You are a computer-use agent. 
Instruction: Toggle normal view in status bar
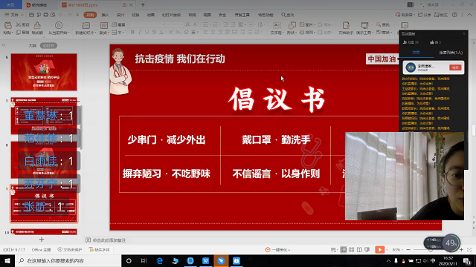tap(344, 250)
